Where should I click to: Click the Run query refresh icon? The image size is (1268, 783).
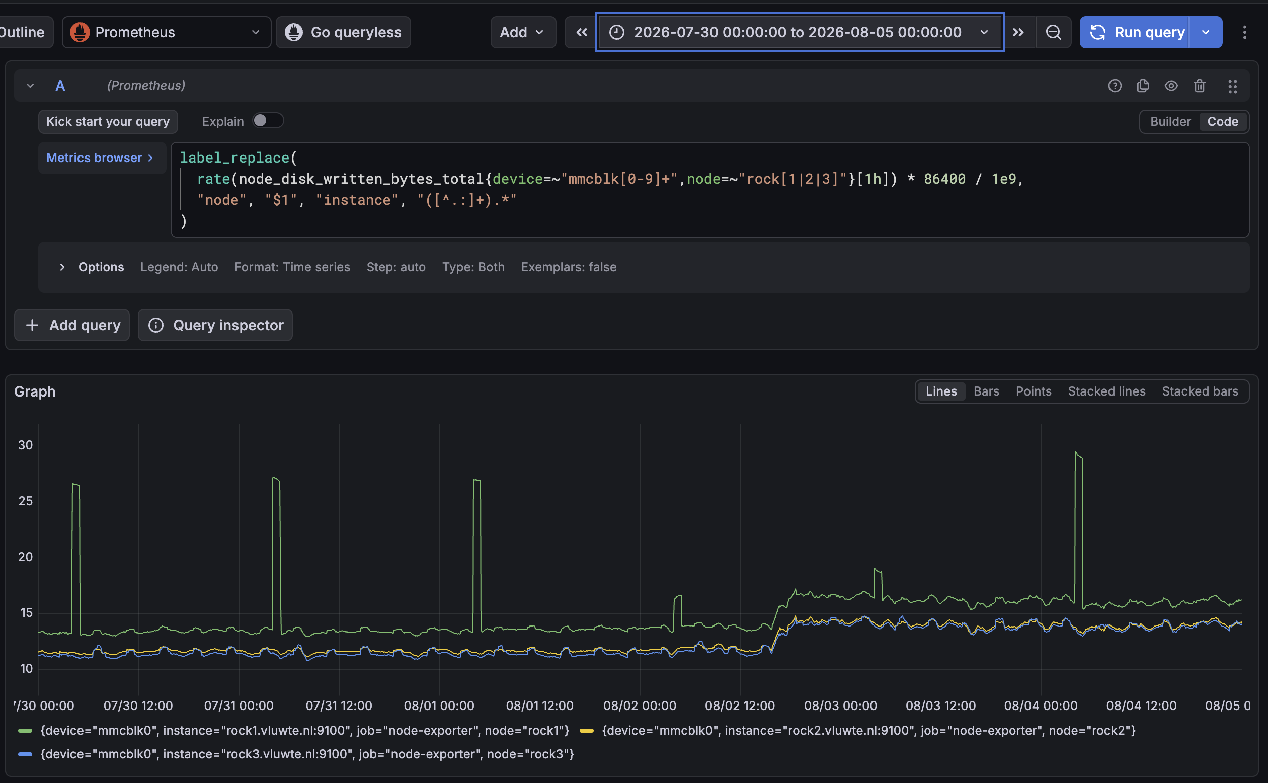coord(1097,32)
